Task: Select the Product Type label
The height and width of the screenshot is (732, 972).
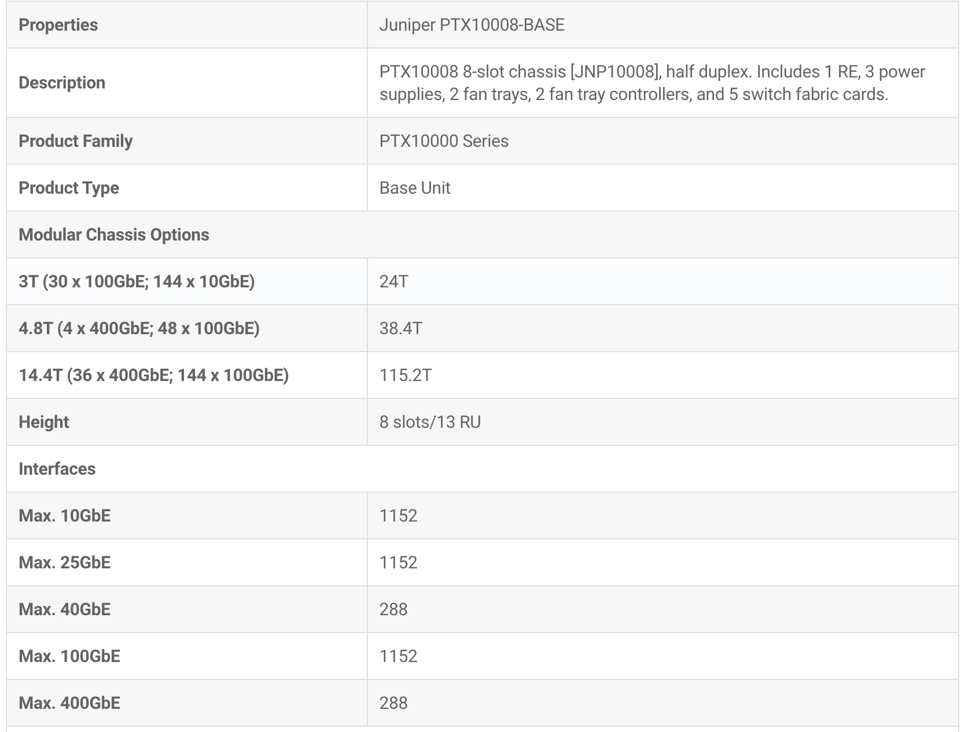Action: click(68, 188)
